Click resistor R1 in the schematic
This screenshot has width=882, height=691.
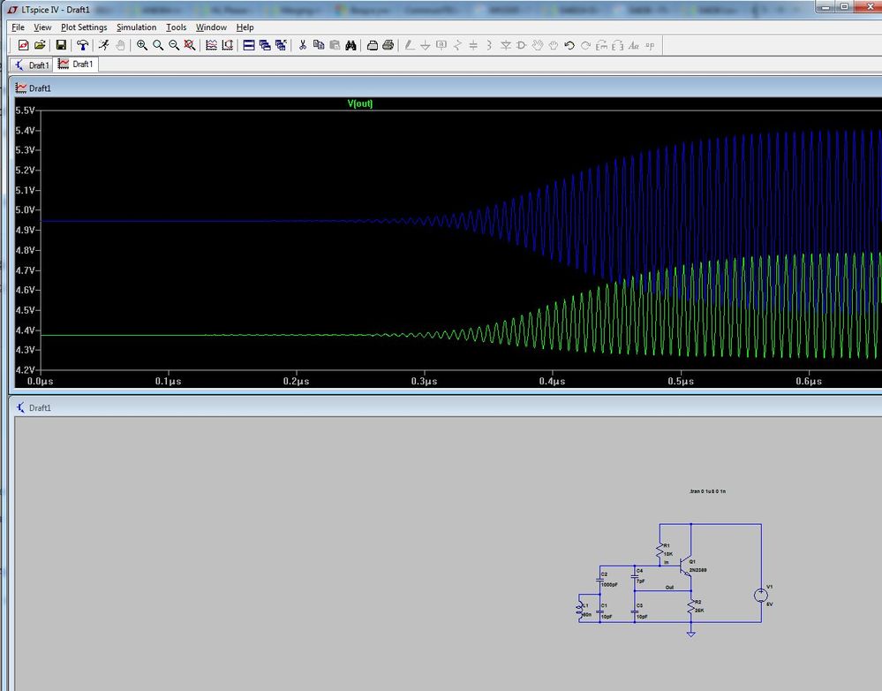coord(660,551)
